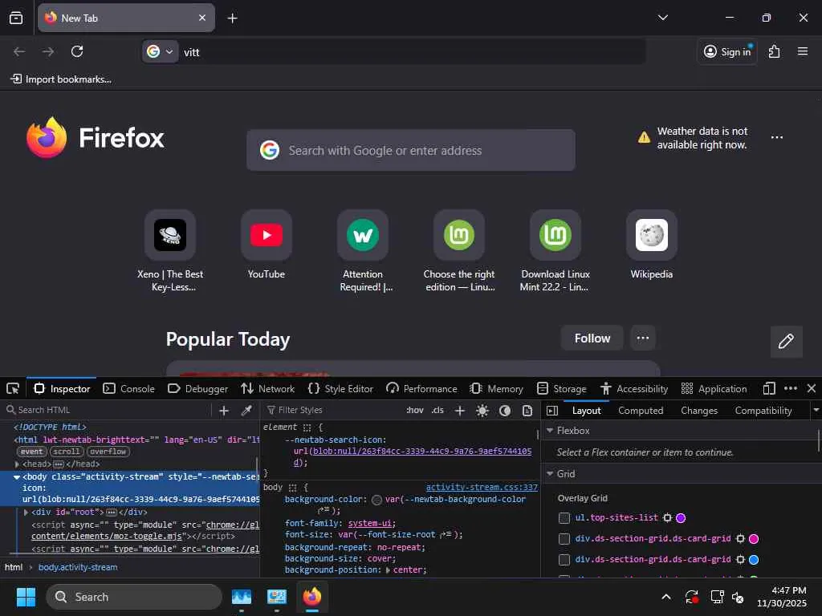Toggle the .cls classes panel
The height and width of the screenshot is (616, 822).
437,410
